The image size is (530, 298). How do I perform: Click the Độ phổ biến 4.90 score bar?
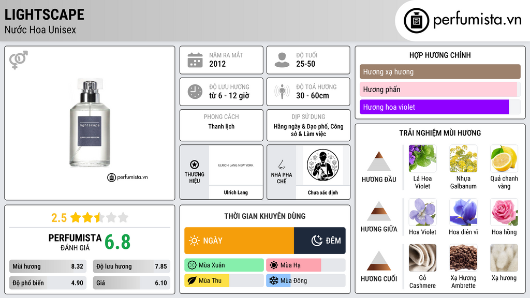point(48,283)
